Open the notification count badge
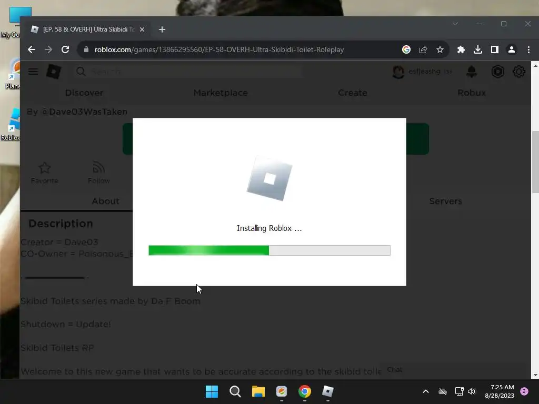 pos(524,391)
